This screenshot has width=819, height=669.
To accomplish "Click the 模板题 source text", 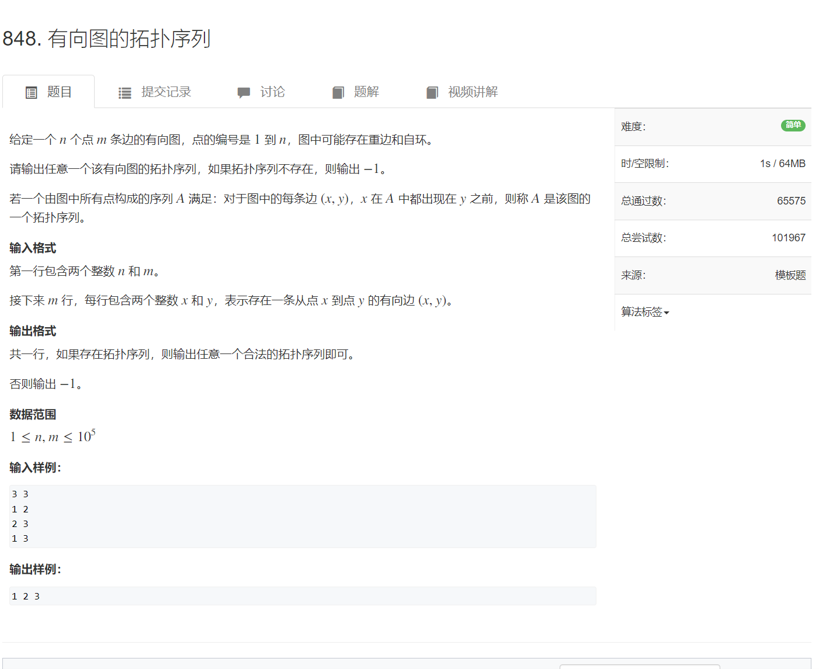I will [x=790, y=275].
